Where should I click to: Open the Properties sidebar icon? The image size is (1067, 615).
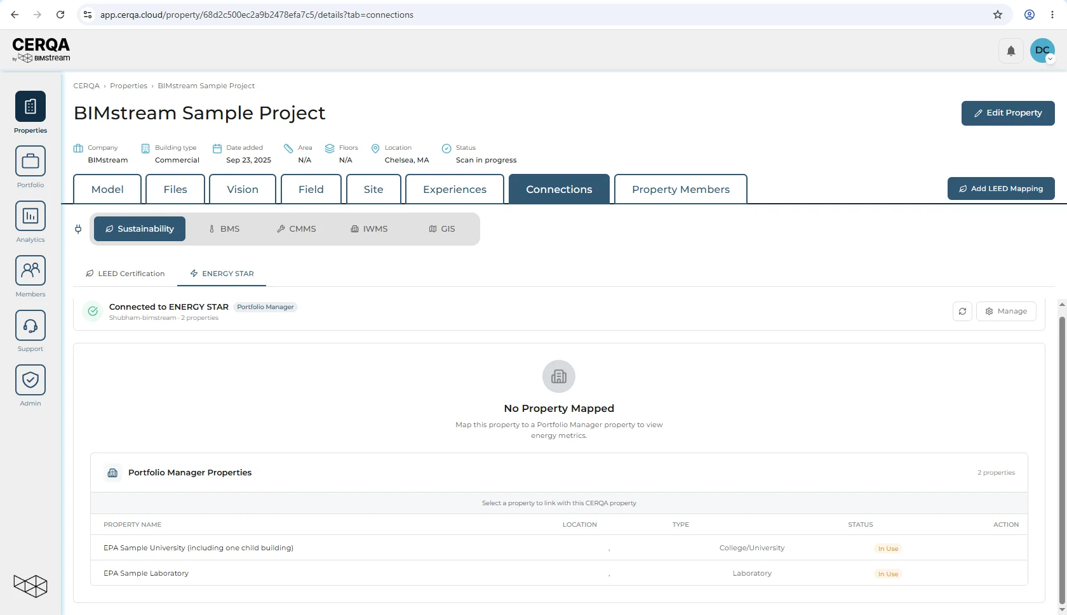(30, 106)
